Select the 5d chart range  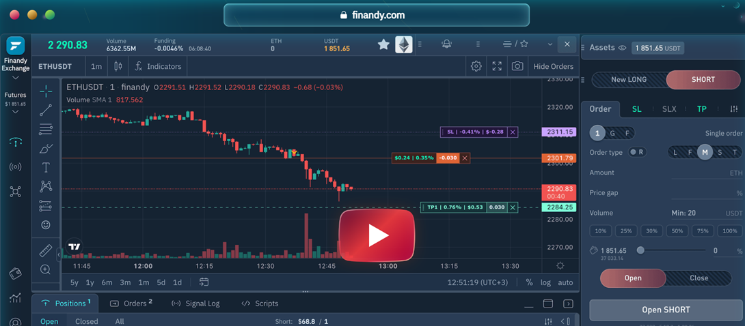click(x=161, y=282)
